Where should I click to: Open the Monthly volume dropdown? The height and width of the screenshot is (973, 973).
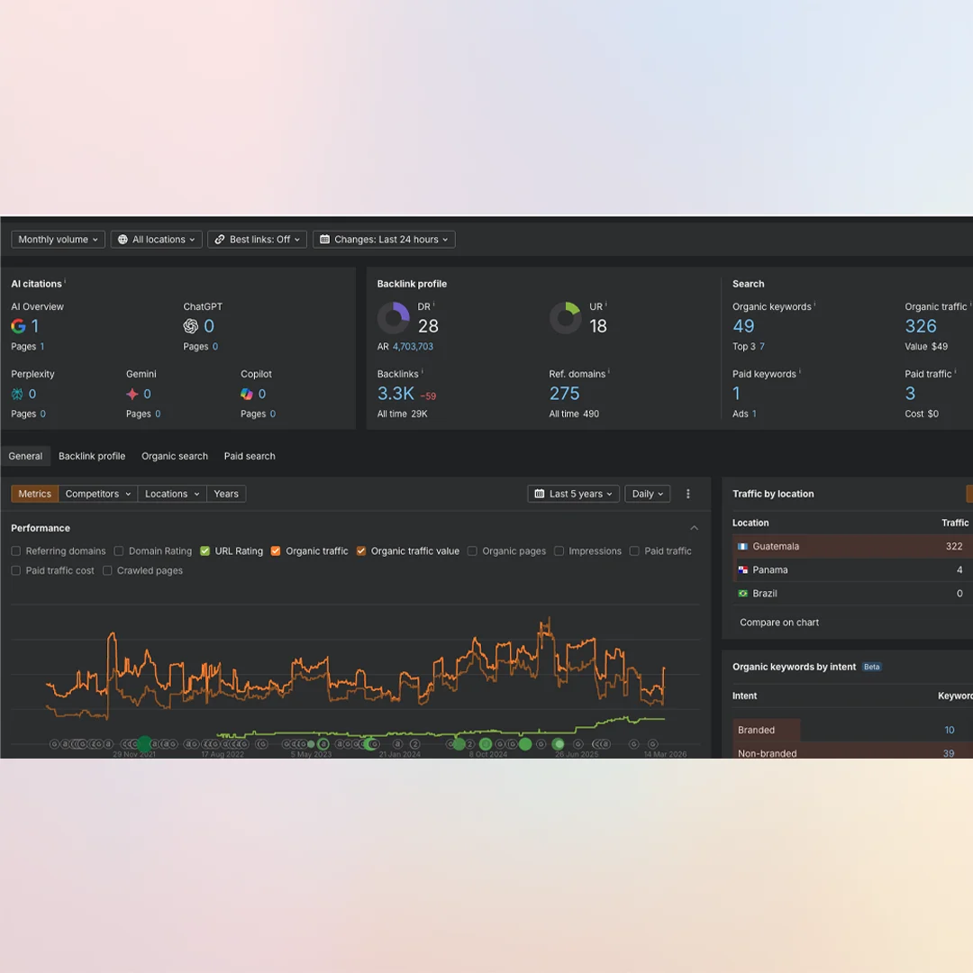point(58,240)
